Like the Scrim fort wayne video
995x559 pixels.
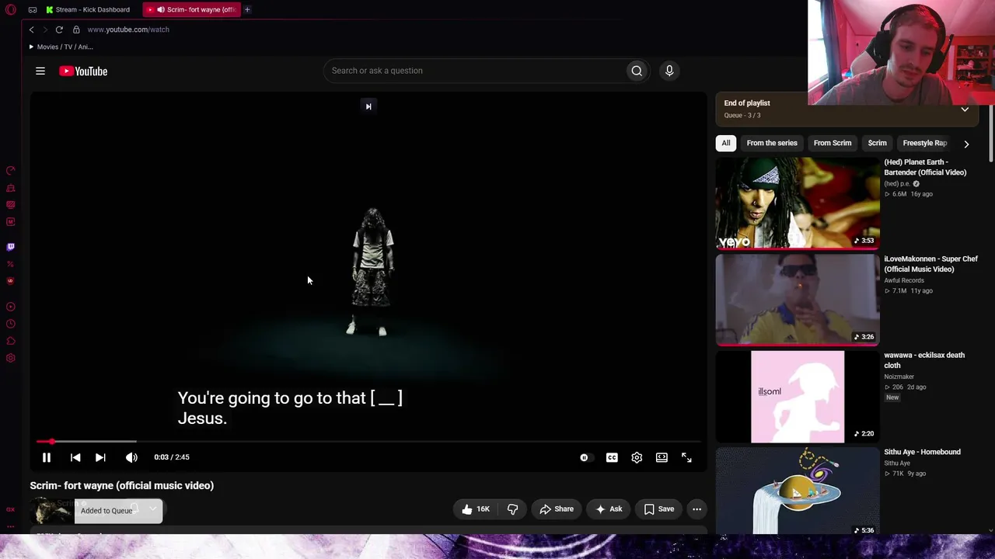click(x=475, y=509)
